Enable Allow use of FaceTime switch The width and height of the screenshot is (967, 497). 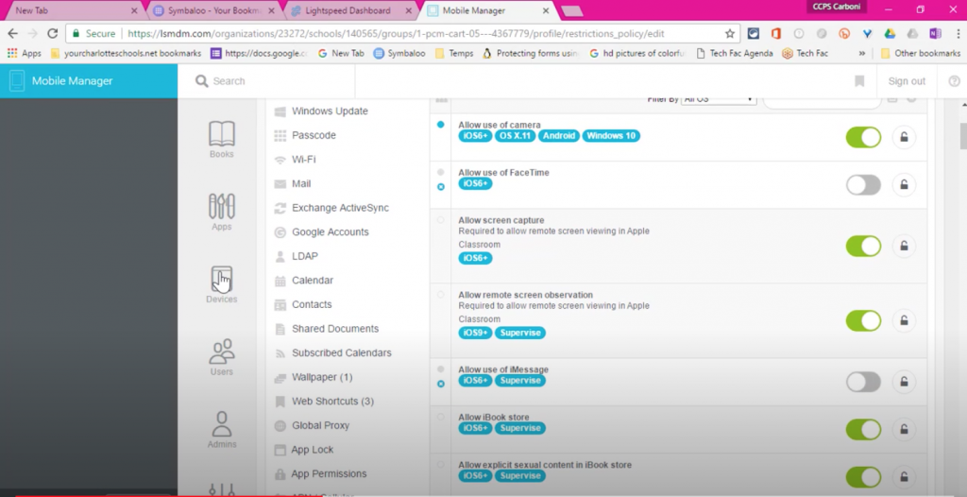(x=863, y=184)
